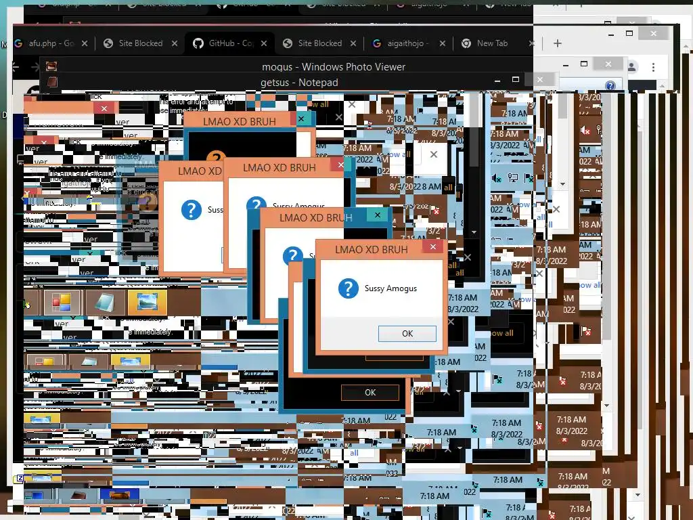Maximize the getsus Notepad window
693x520 pixels.
coord(515,80)
